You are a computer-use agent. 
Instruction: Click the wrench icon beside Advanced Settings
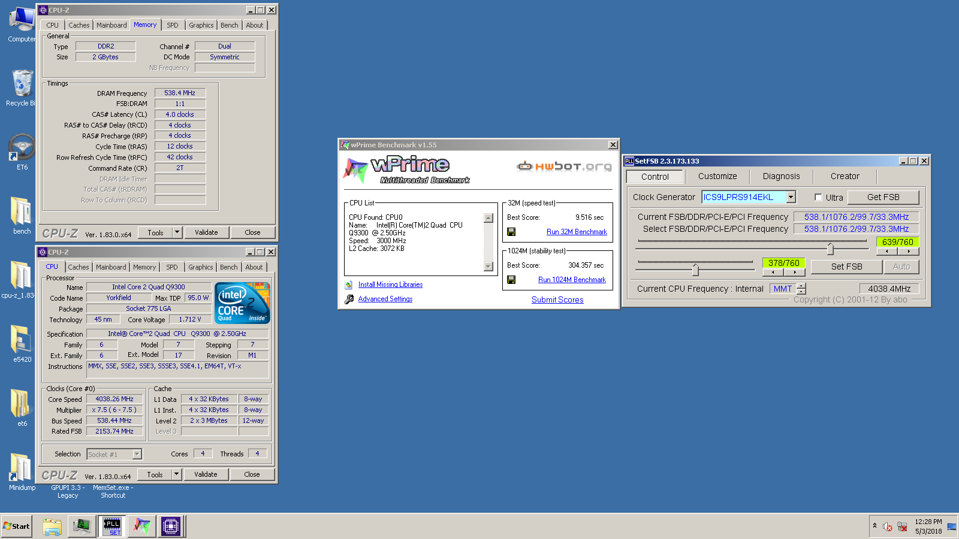(349, 299)
